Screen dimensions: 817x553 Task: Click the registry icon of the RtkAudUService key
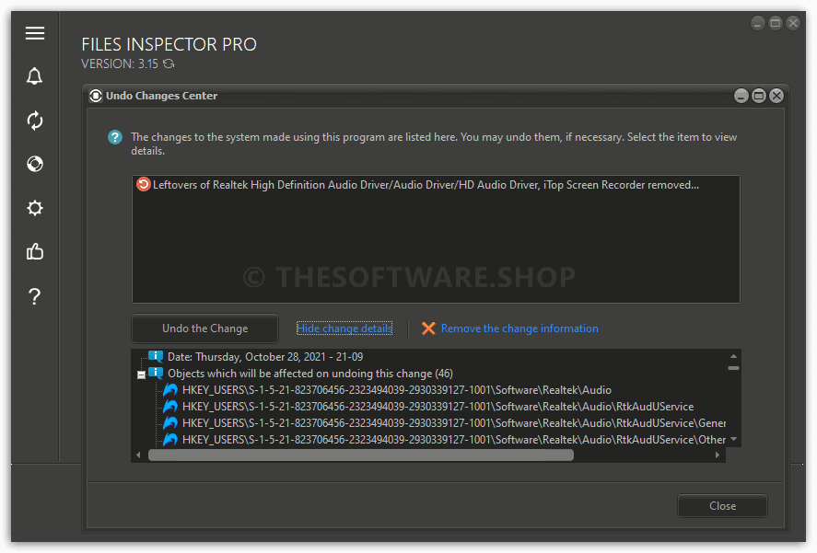click(170, 406)
